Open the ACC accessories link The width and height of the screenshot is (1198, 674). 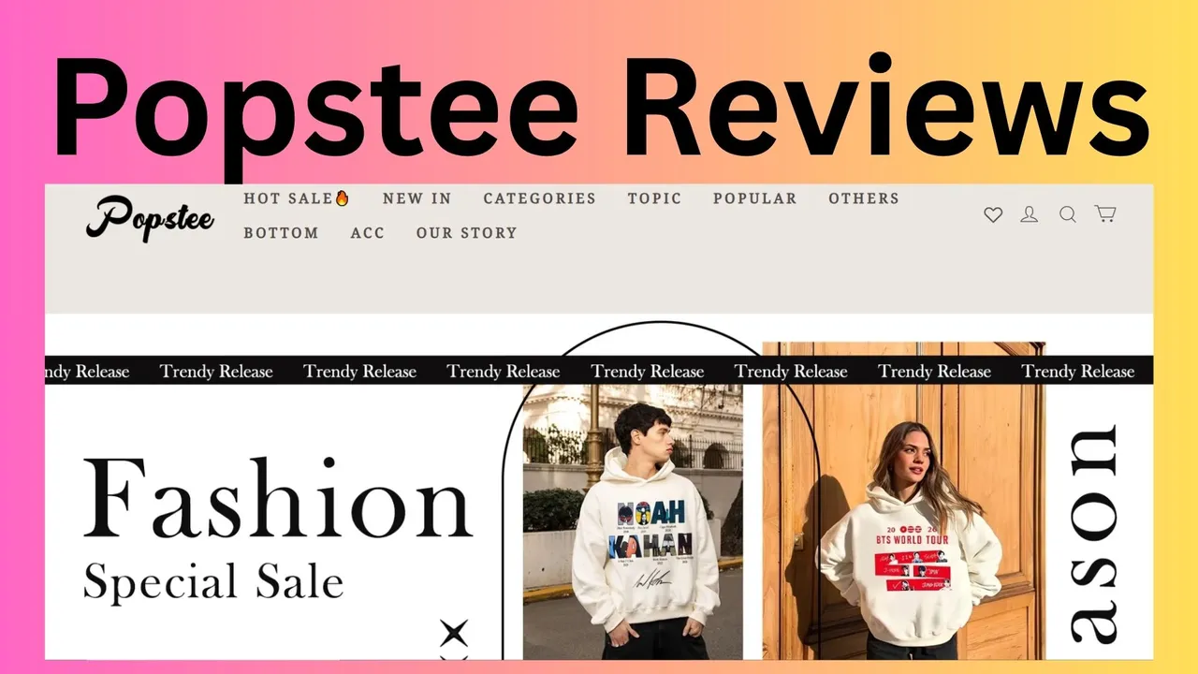click(x=367, y=233)
